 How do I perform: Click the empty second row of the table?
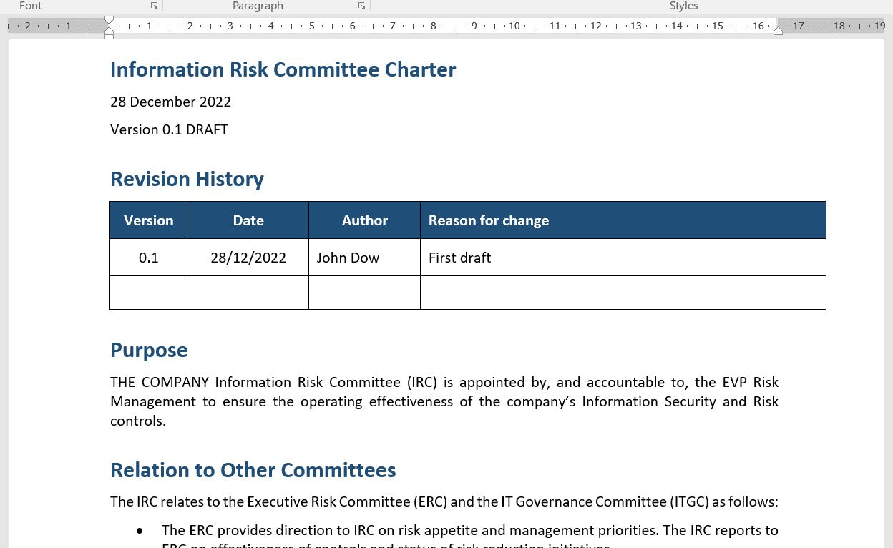[465, 292]
